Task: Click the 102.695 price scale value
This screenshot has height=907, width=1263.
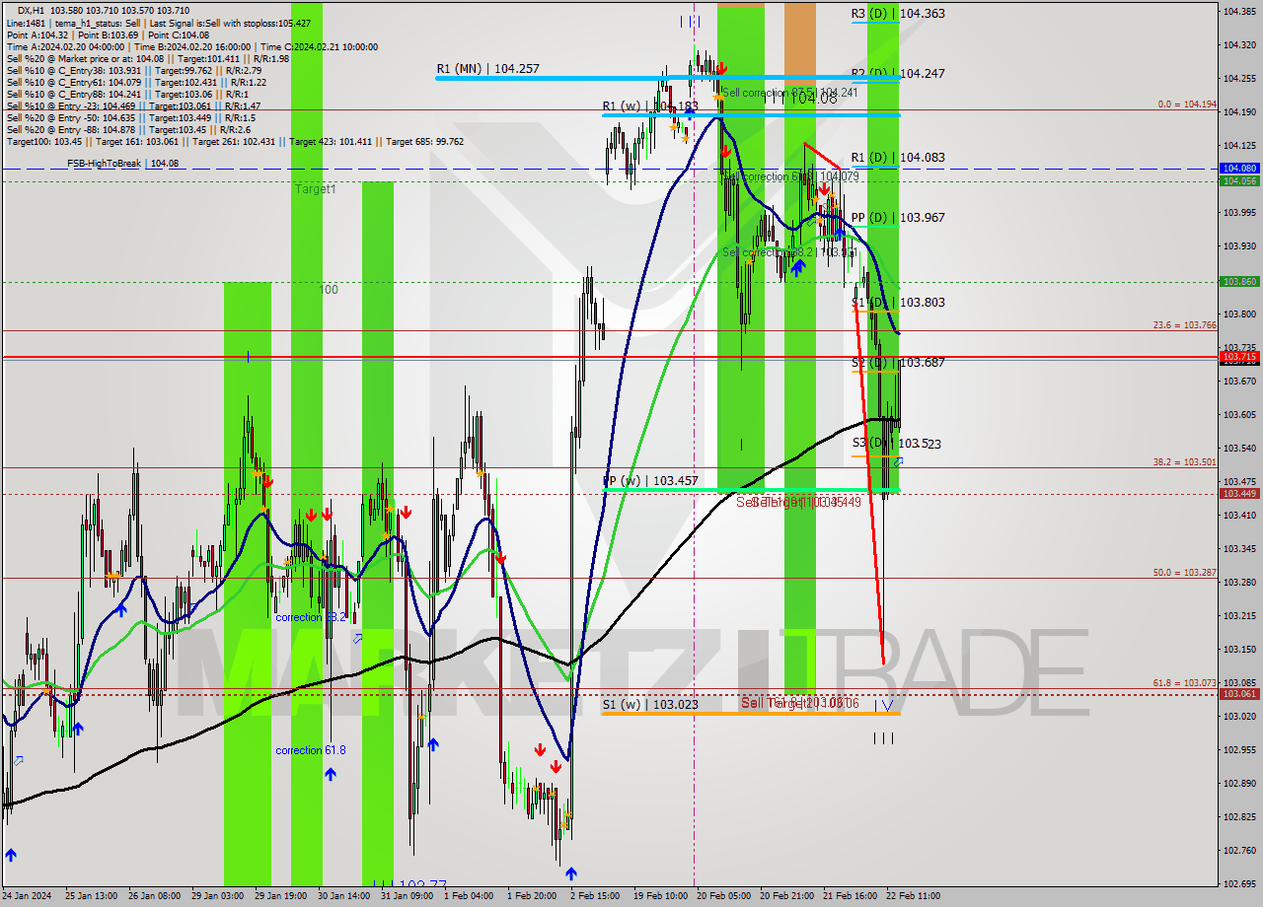Action: 1237,883
